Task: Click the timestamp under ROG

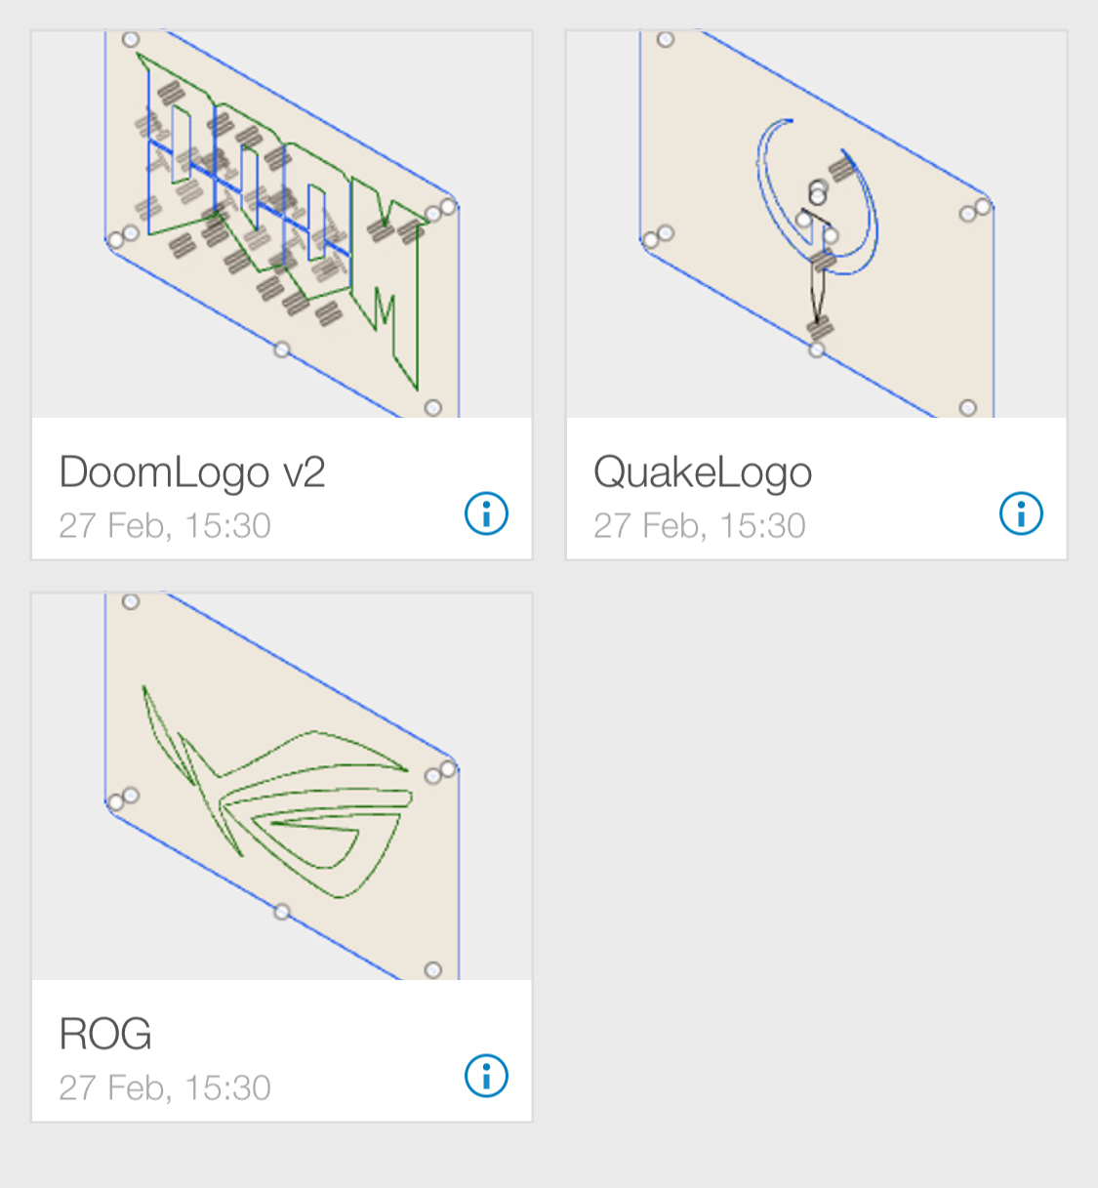Action: pos(165,1088)
